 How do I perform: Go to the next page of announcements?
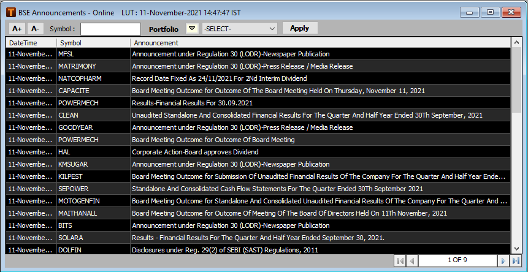point(503,260)
